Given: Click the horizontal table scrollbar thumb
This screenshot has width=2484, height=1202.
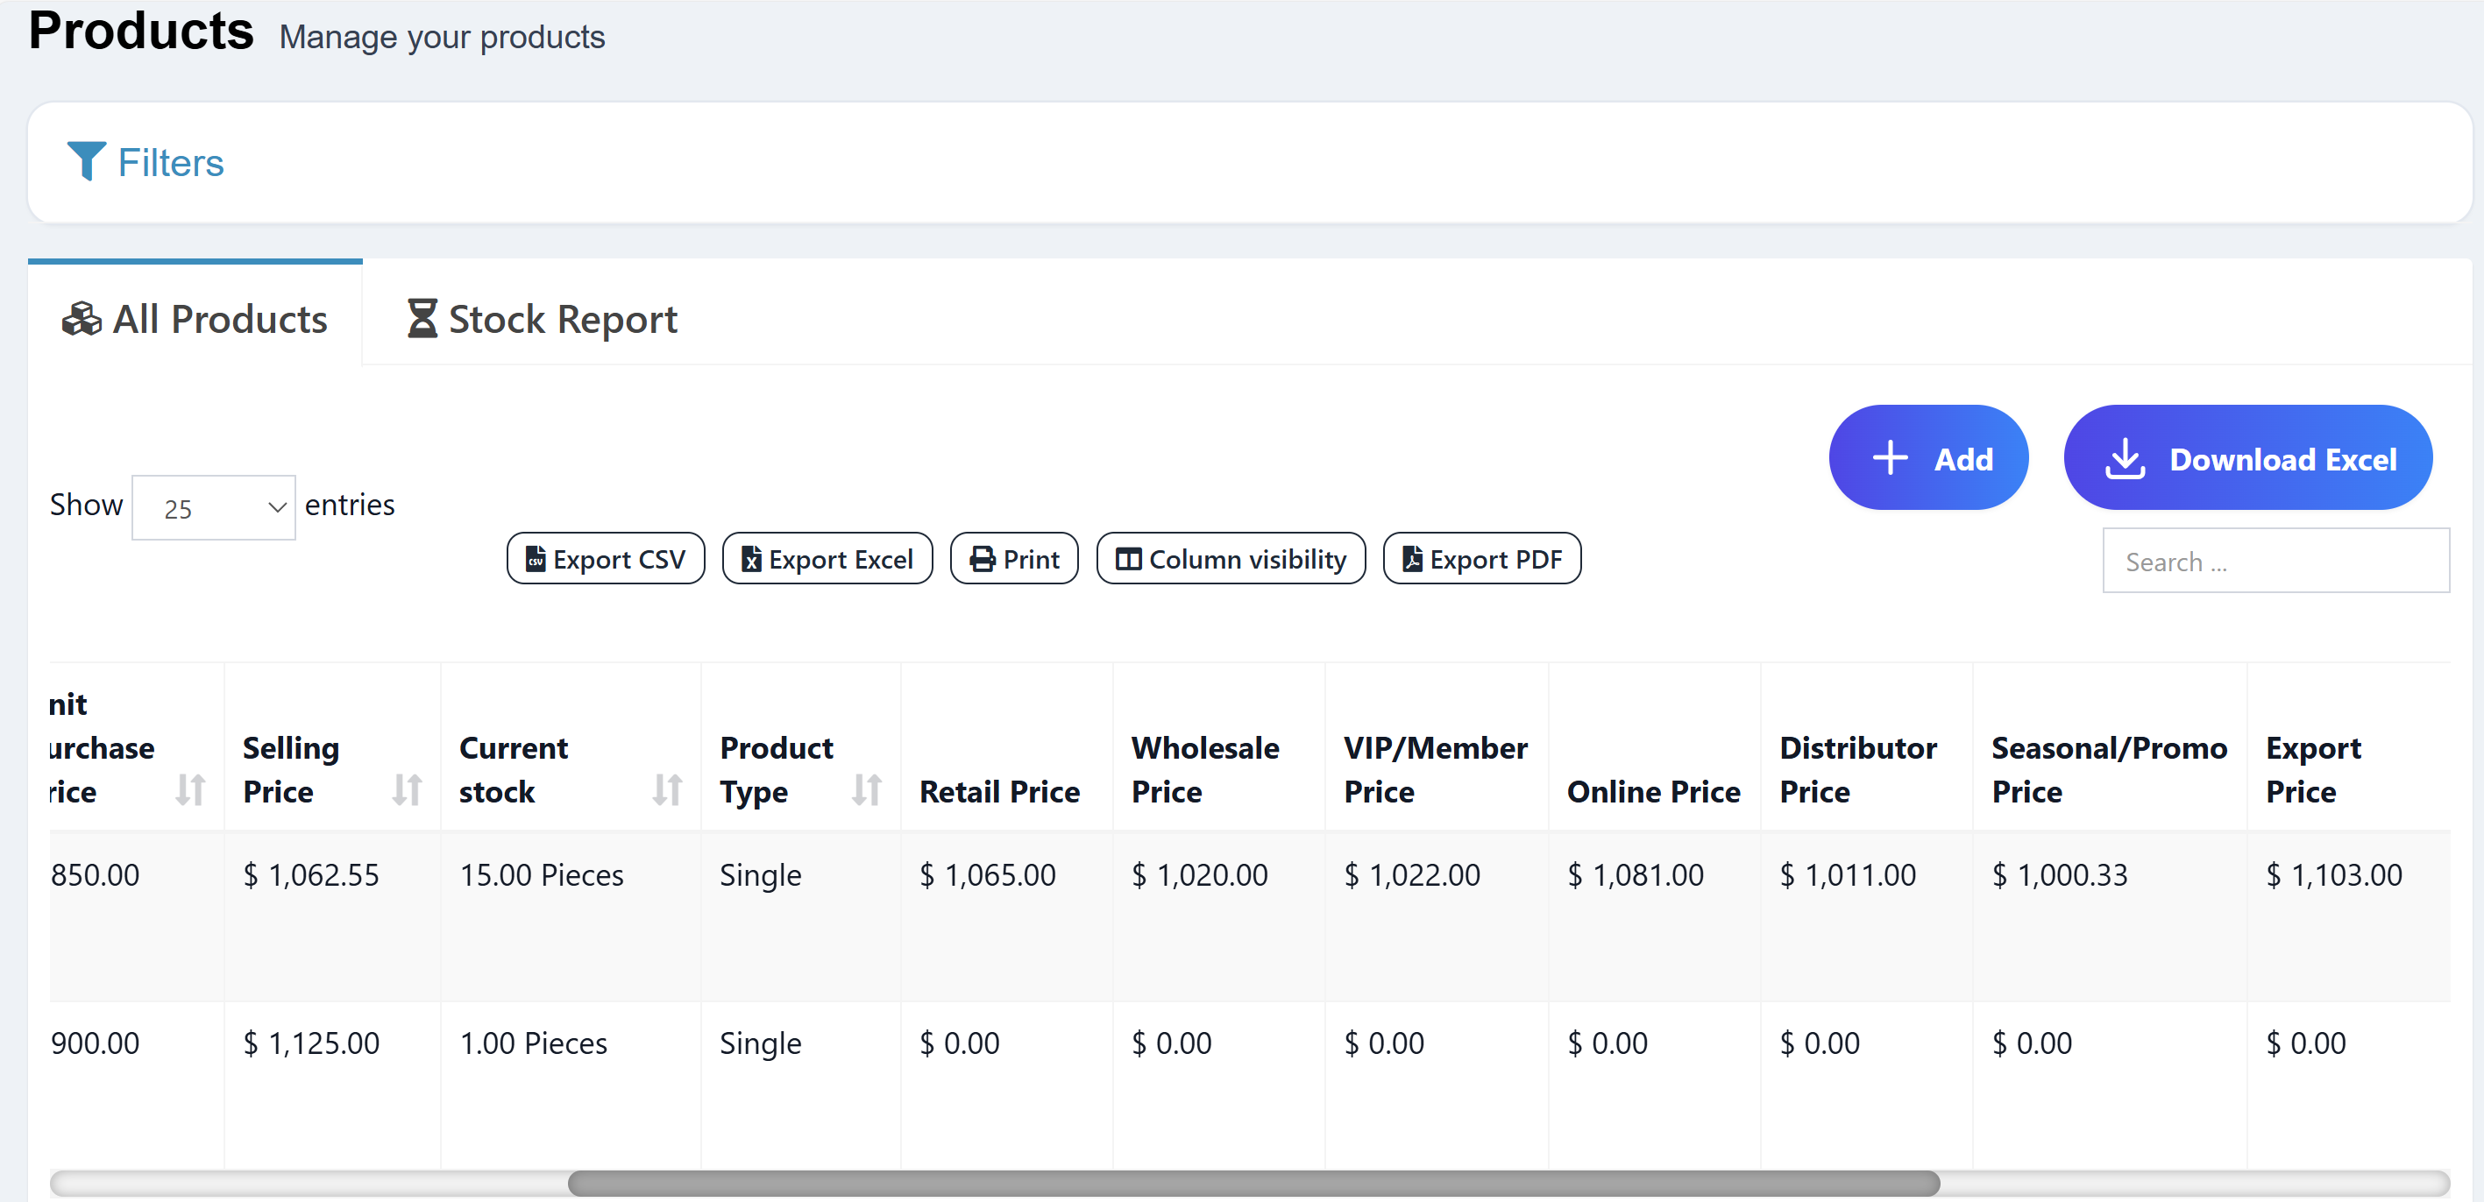Looking at the screenshot, I should 1253,1183.
